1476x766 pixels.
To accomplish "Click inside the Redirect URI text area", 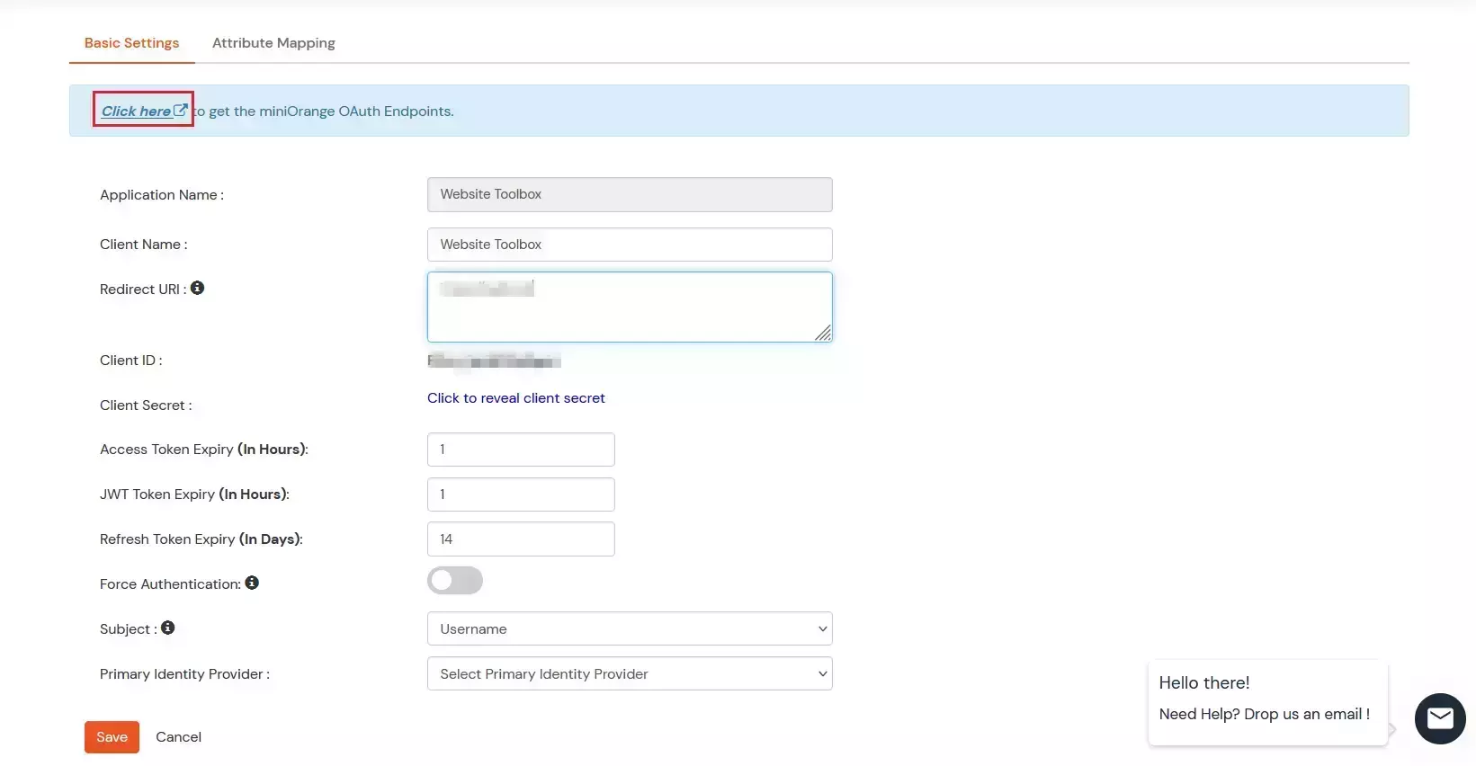I will (x=630, y=307).
